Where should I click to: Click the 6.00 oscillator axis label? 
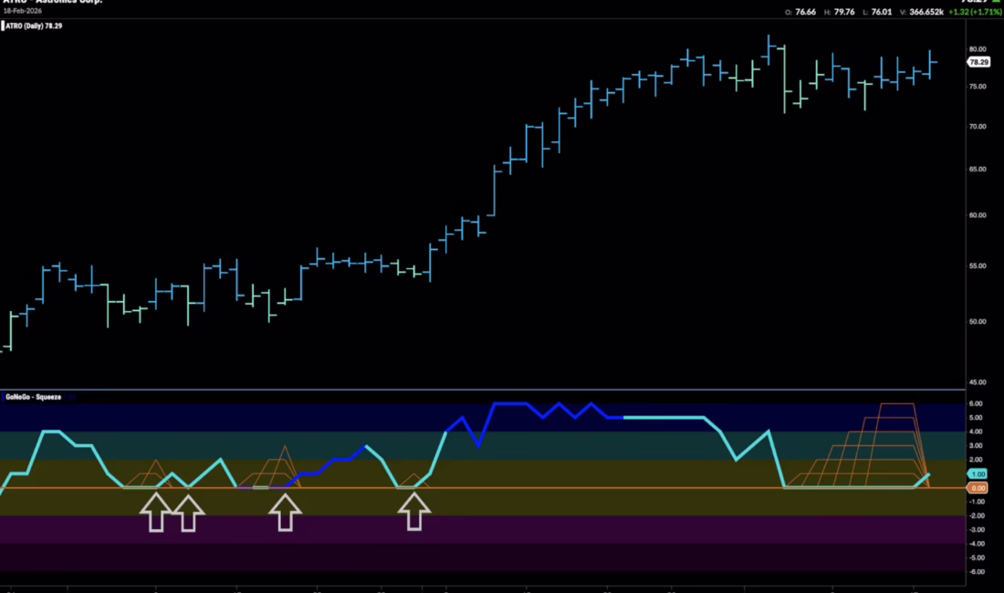976,404
